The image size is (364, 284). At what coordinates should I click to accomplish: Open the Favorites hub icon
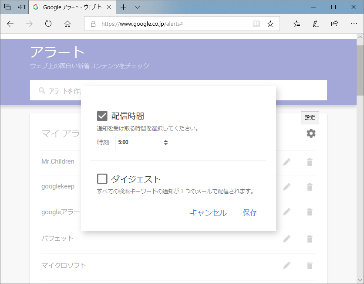tap(297, 24)
